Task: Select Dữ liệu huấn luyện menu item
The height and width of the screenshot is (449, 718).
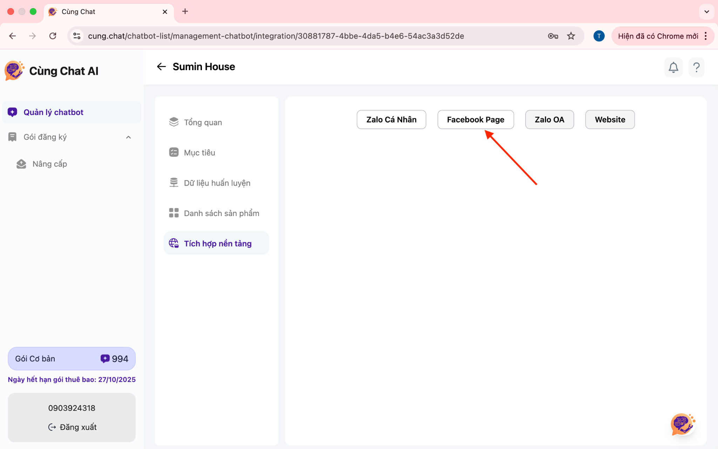Action: 217,183
